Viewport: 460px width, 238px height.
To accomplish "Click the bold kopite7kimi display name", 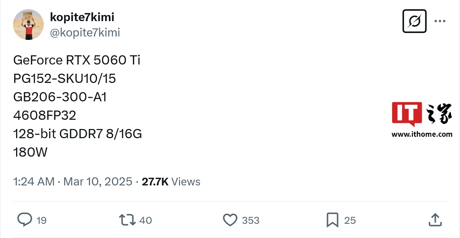I will click(x=82, y=17).
